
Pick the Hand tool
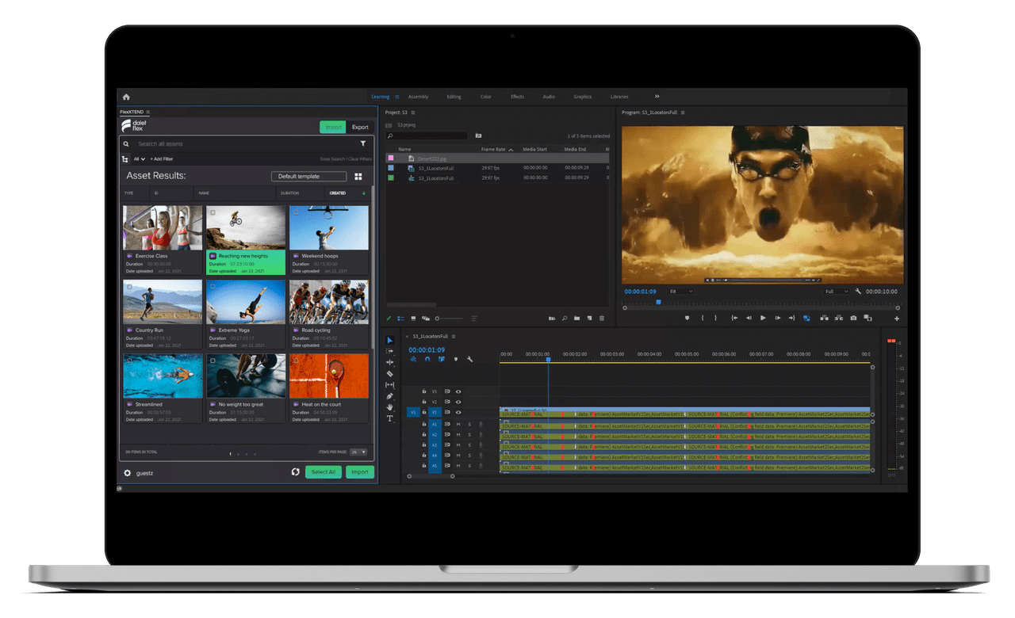pos(389,407)
